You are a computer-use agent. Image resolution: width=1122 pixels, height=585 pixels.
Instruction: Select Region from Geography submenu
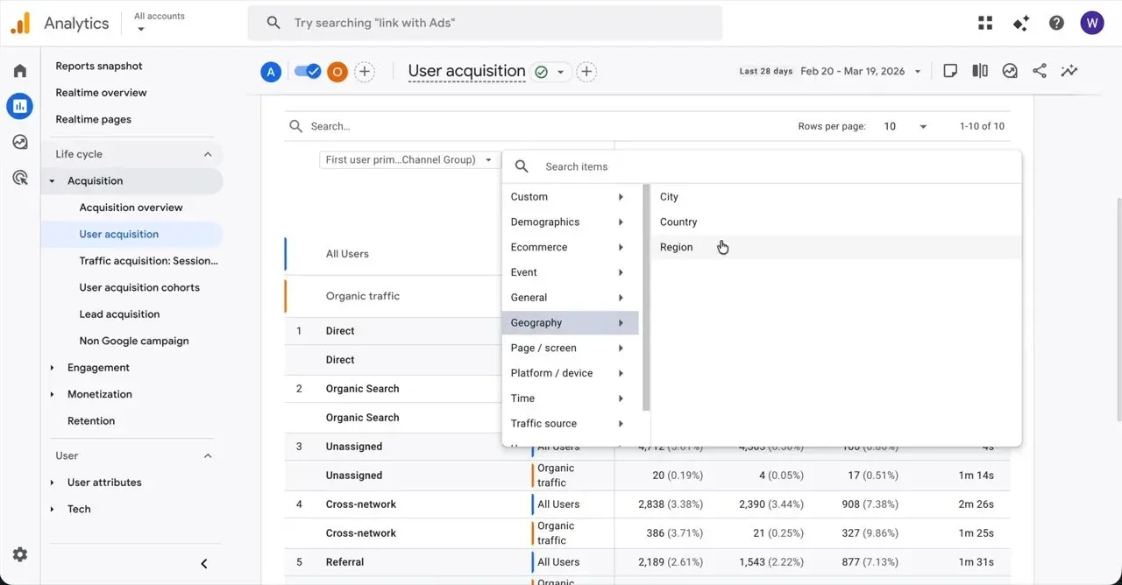pos(836,247)
